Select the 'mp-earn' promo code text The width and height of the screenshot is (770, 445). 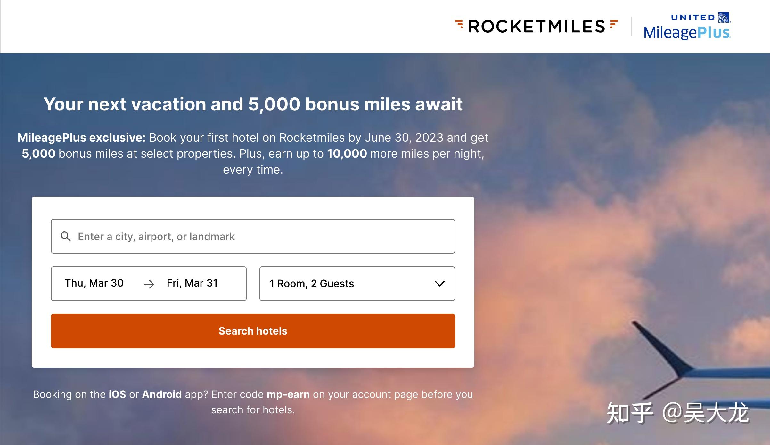tap(288, 394)
